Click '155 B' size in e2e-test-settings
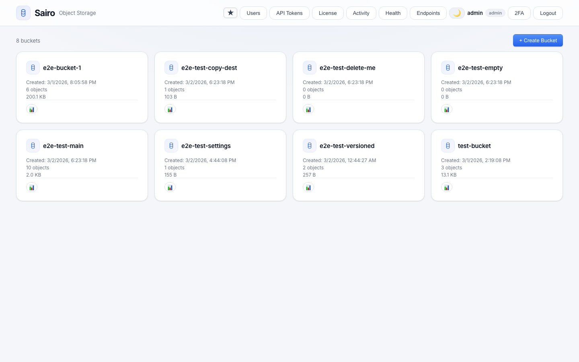Image resolution: width=579 pixels, height=362 pixels. pyautogui.click(x=170, y=175)
